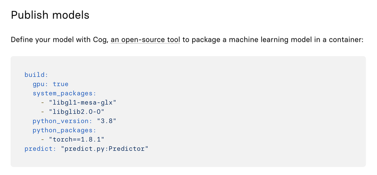Click the dash before torch==1.8.1

click(x=43, y=140)
